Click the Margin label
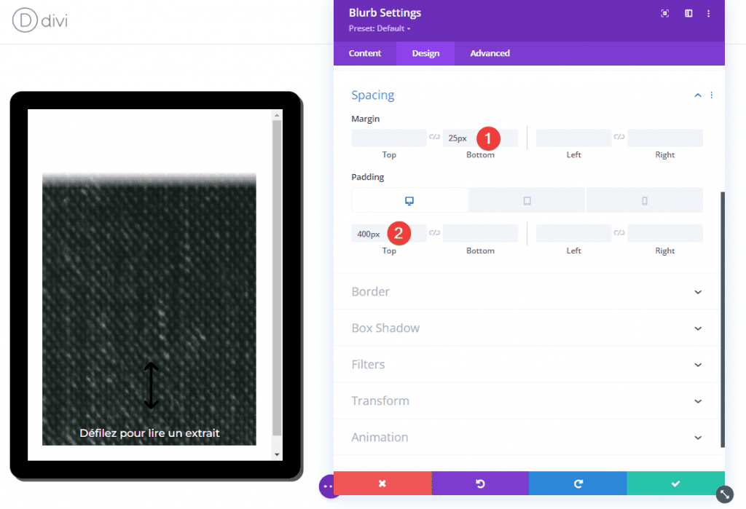The height and width of the screenshot is (509, 746). (366, 119)
